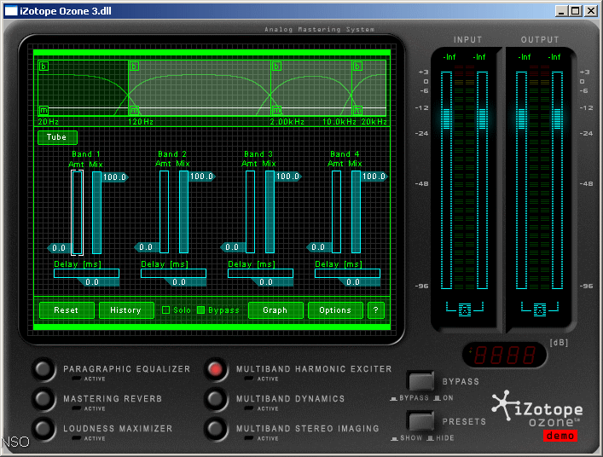603x457 pixels.
Task: Click the Graph button
Action: (x=275, y=310)
